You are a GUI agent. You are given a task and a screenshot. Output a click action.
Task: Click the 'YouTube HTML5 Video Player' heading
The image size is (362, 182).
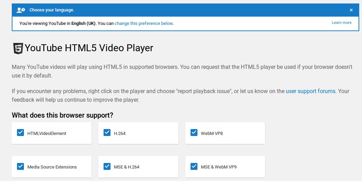click(x=89, y=48)
